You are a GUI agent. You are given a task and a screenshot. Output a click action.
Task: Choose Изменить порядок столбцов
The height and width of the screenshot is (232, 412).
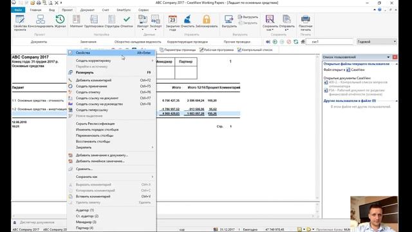(x=111, y=130)
